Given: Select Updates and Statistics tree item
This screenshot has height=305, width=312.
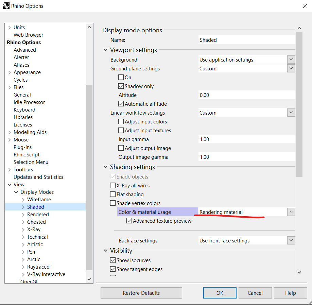Looking at the screenshot, I should (x=38, y=177).
